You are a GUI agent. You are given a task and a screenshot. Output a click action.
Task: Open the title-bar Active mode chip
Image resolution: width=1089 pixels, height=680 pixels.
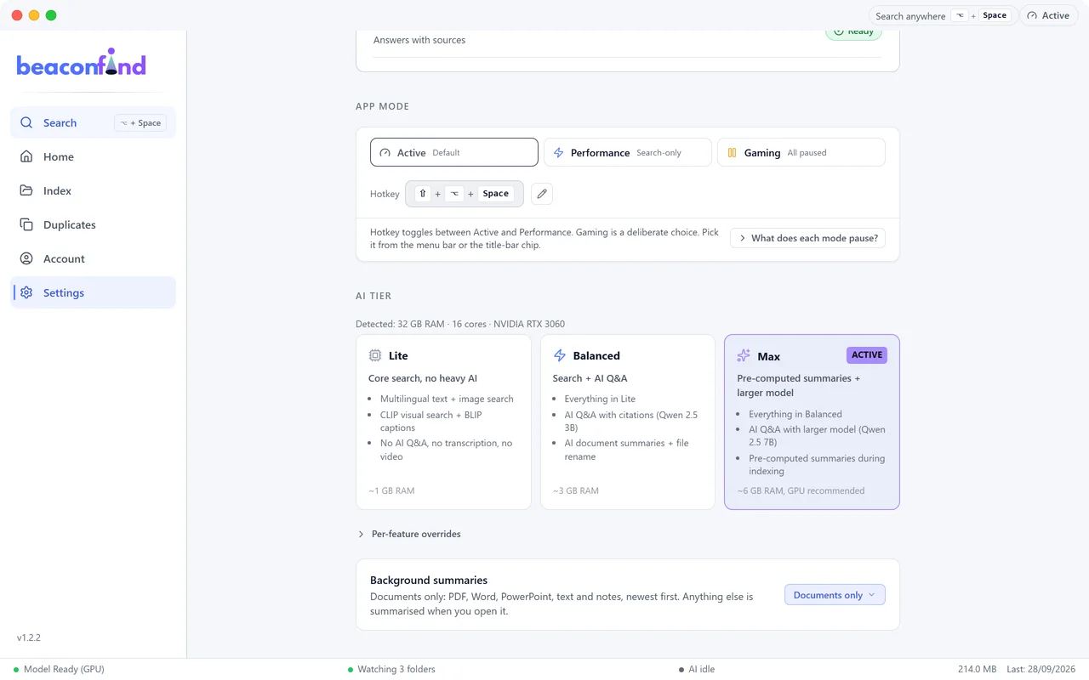point(1049,15)
